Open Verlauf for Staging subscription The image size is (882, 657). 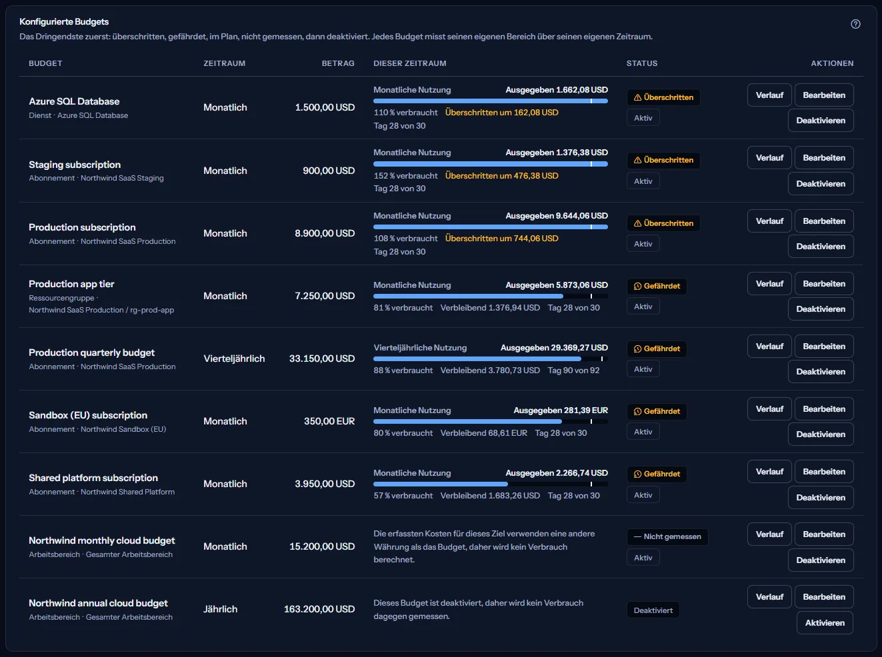769,158
